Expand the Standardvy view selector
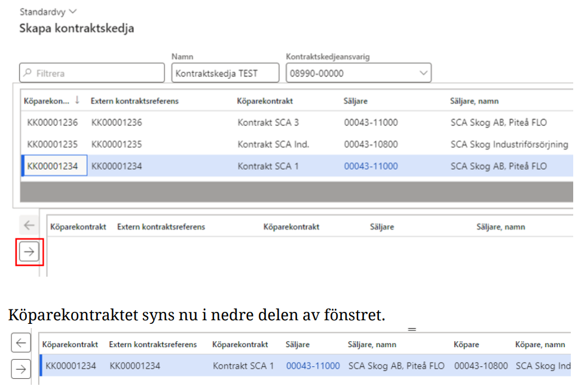The image size is (575, 386). click(x=73, y=11)
